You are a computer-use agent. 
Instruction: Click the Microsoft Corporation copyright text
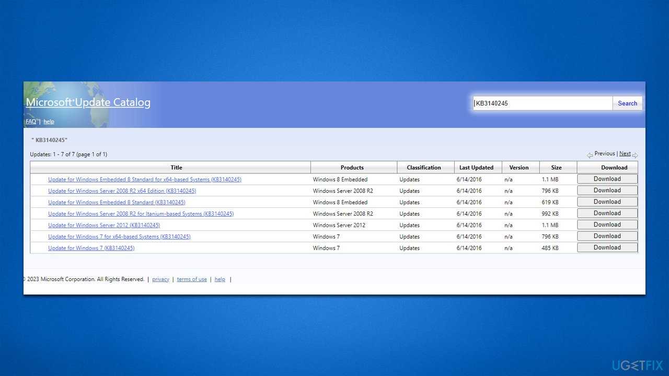84,279
